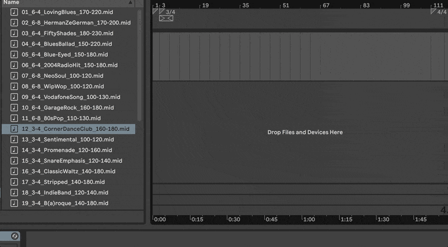Select the 4/4 time signature marker at bar 111

[439, 12]
